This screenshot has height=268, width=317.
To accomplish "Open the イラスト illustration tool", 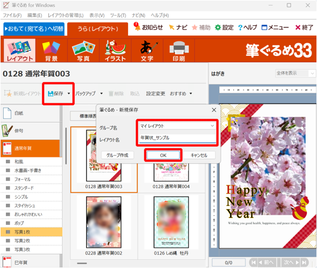I will pyautogui.click(x=115, y=50).
